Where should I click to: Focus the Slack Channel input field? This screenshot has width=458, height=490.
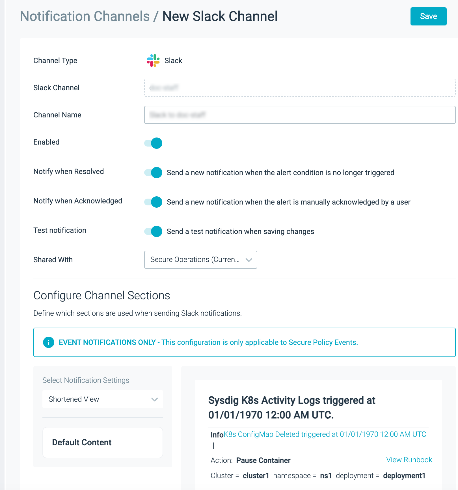[x=300, y=88]
